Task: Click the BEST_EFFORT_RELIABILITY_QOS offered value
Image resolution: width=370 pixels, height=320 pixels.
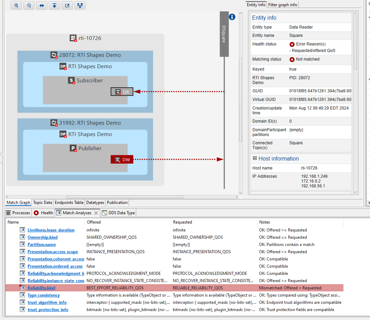Action: (x=115, y=288)
